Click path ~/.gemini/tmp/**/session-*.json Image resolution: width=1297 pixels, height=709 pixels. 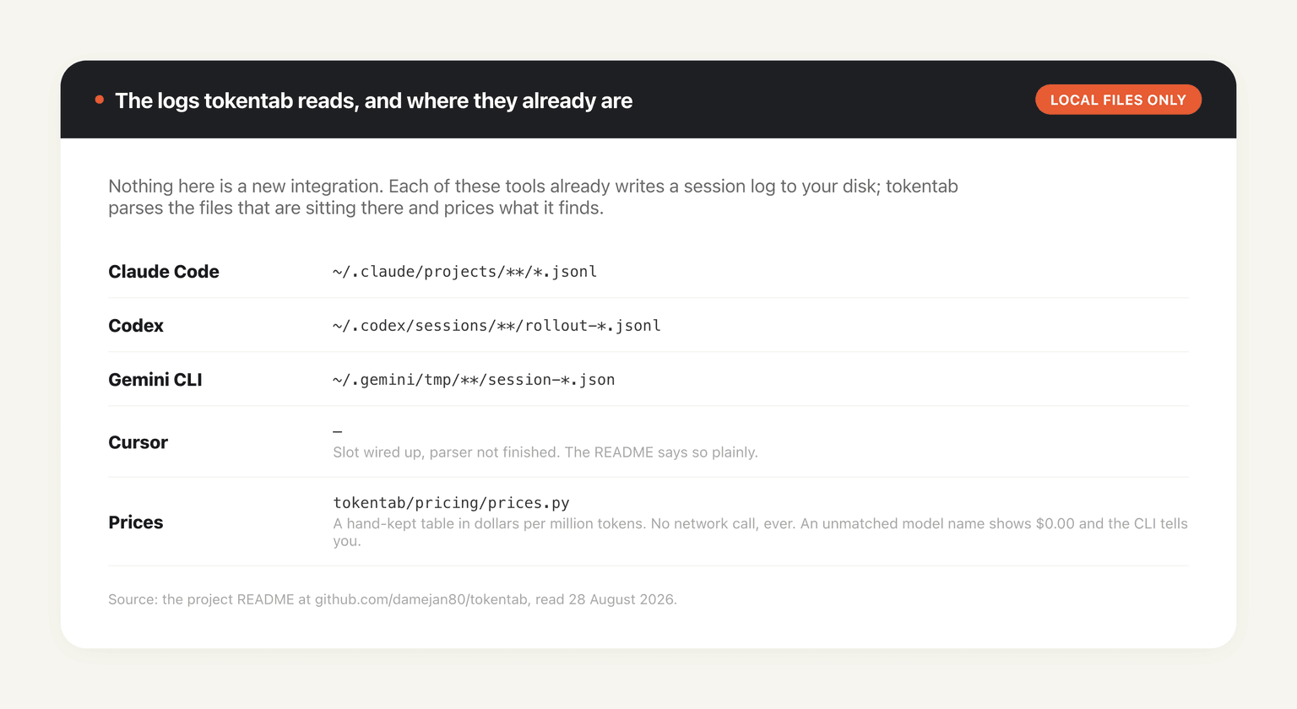pos(474,380)
